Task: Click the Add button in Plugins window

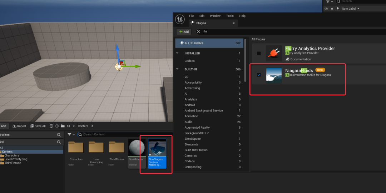Action: (184, 32)
